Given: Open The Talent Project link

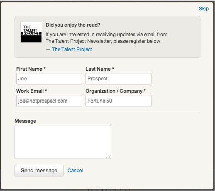Looking at the screenshot, I should [x=72, y=50].
